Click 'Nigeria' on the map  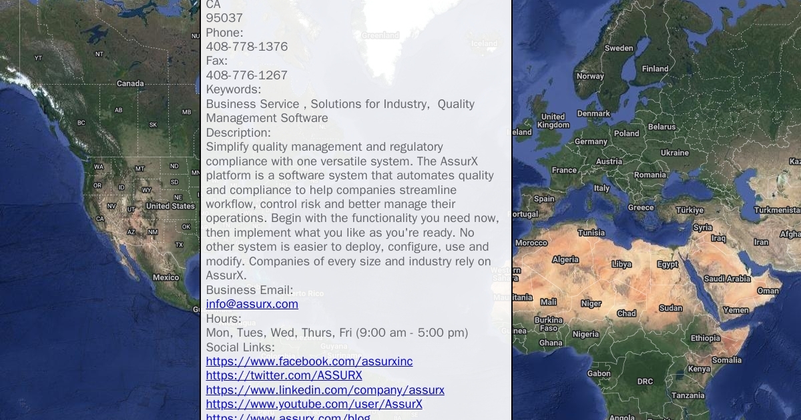[585, 334]
